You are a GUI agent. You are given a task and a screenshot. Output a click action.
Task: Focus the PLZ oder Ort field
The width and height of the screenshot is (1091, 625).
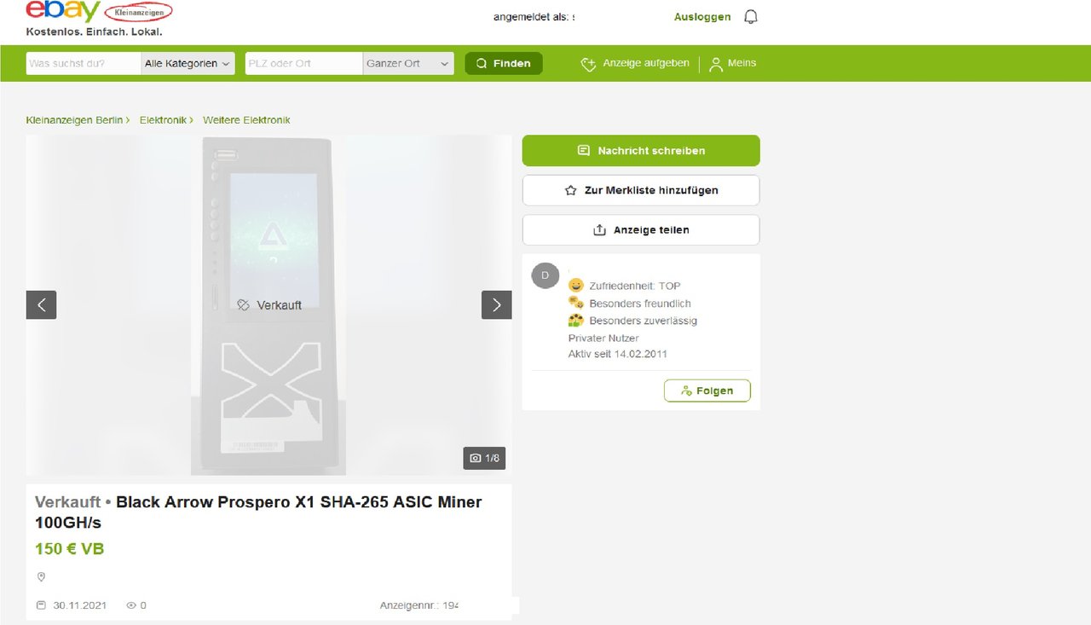[x=304, y=63]
